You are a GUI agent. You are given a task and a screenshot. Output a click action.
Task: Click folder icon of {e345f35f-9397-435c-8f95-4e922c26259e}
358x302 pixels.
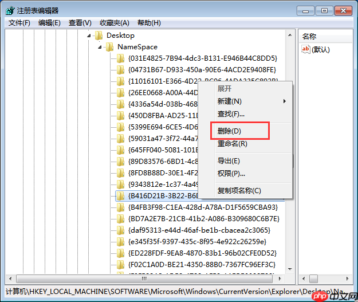coord(120,242)
